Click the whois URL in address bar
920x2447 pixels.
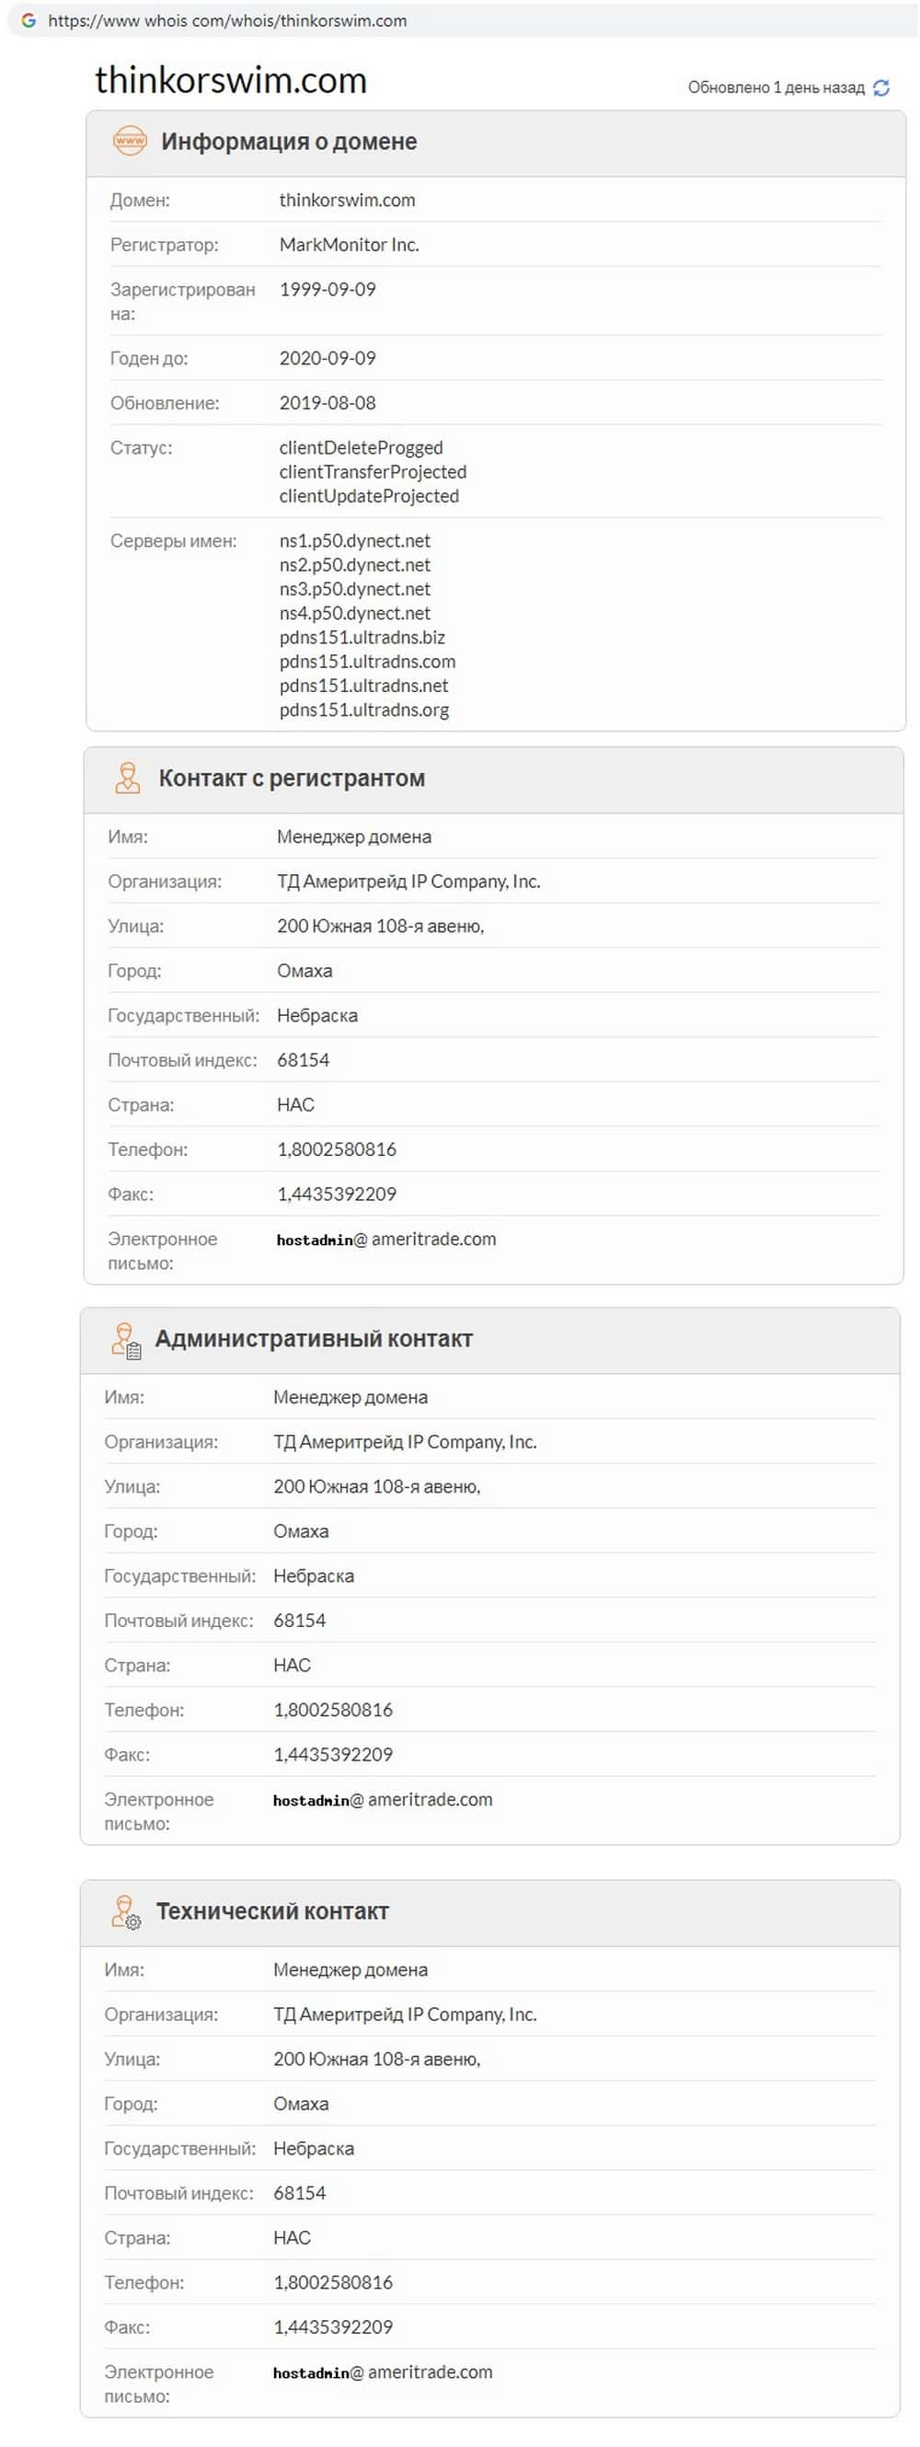[227, 20]
